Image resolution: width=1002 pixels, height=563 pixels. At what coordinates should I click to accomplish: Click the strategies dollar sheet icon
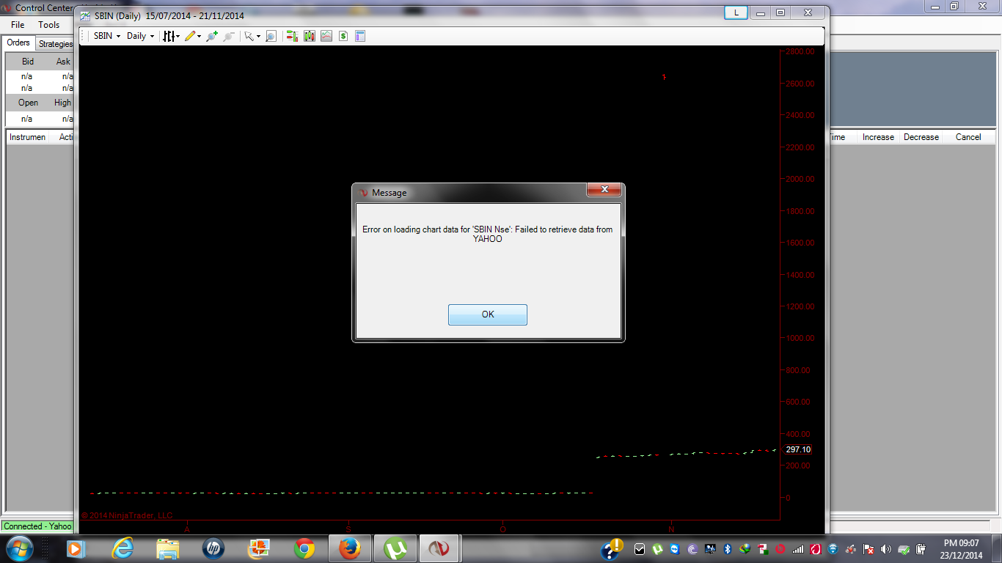343,36
